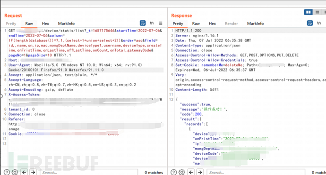Toggle \n non-printable chars in Response

click(319, 23)
